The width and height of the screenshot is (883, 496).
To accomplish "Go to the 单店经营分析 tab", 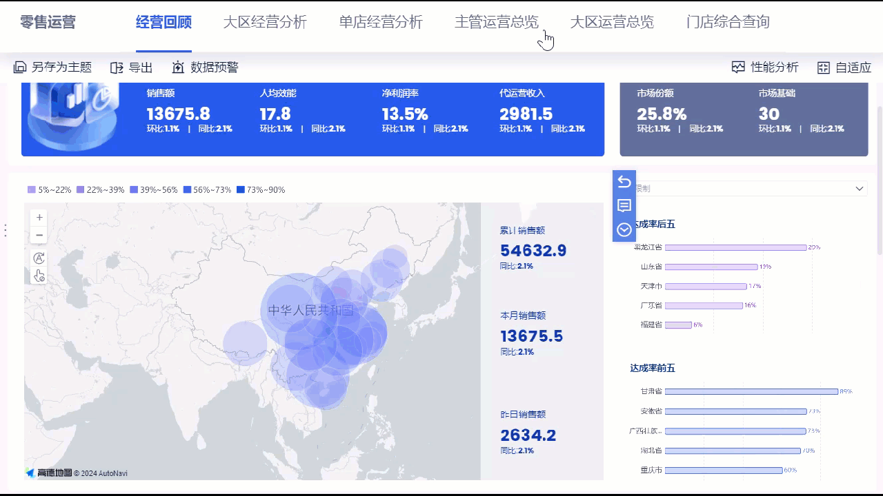I will (x=381, y=22).
